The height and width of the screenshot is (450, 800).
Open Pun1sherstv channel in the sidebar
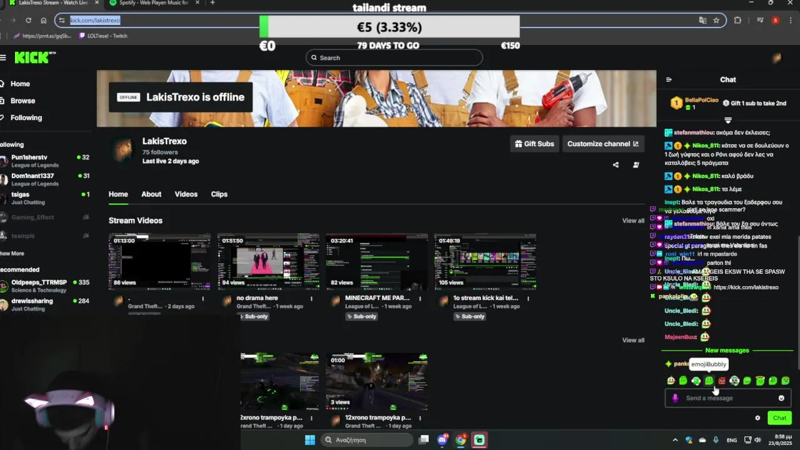point(45,161)
